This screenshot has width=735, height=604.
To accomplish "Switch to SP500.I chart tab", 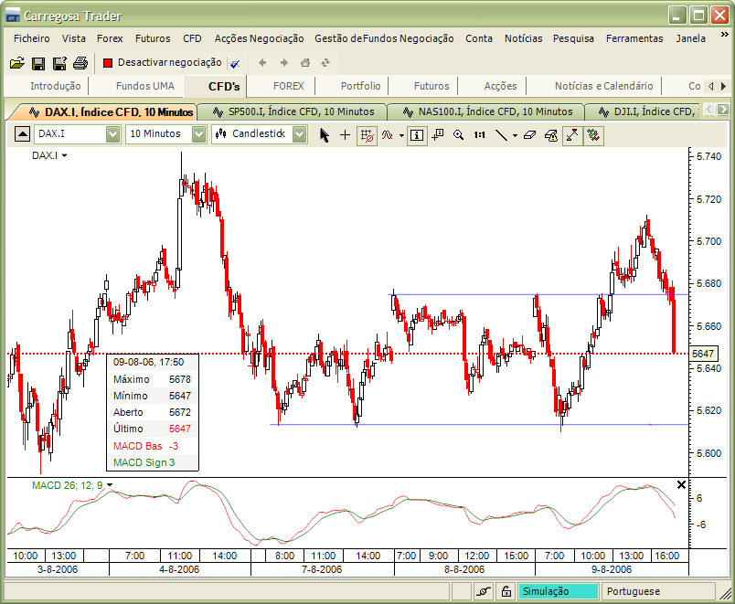I will coord(293,111).
